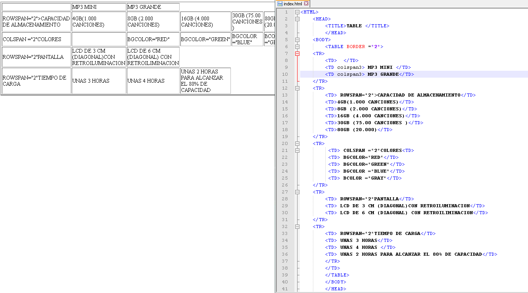Select the index.html editor tab
This screenshot has width=528, height=293.
point(293,3)
